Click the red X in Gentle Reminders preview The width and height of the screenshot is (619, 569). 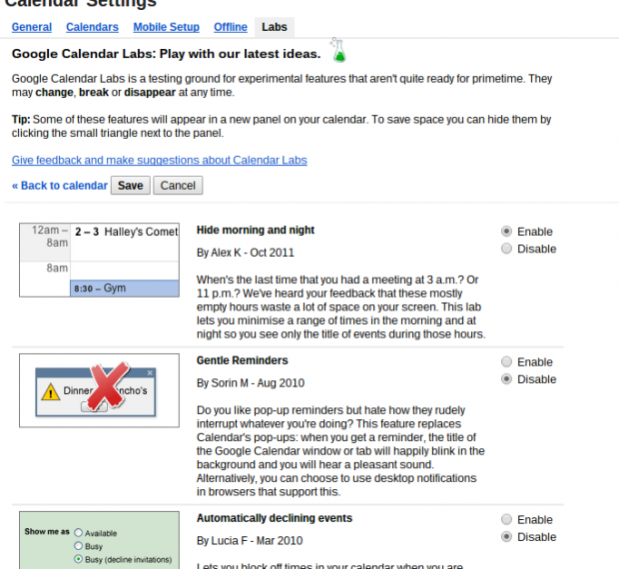[x=108, y=385]
